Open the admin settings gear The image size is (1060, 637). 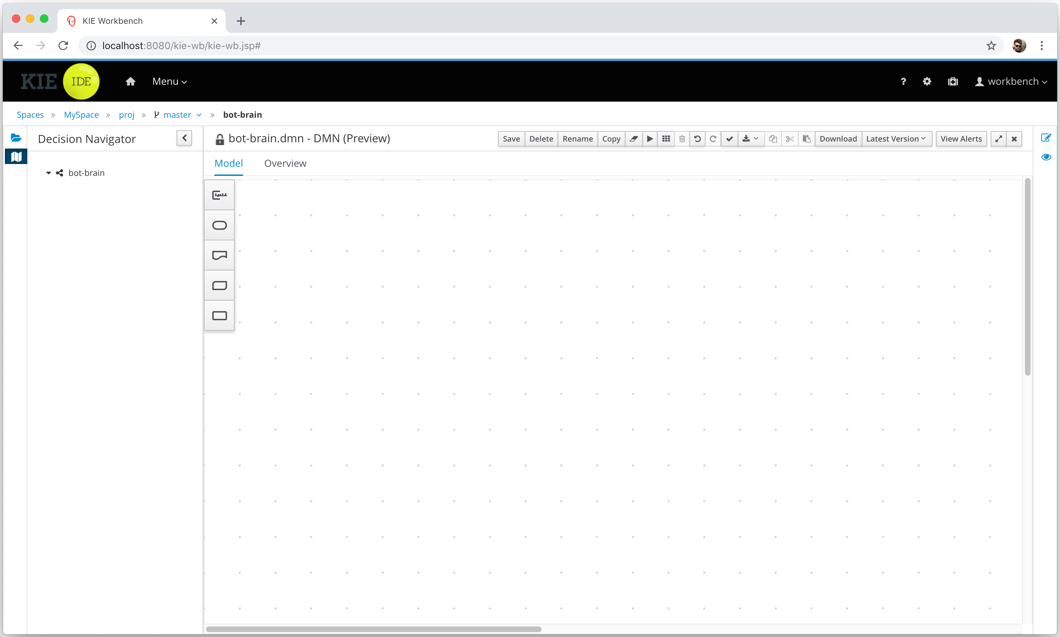tap(927, 81)
